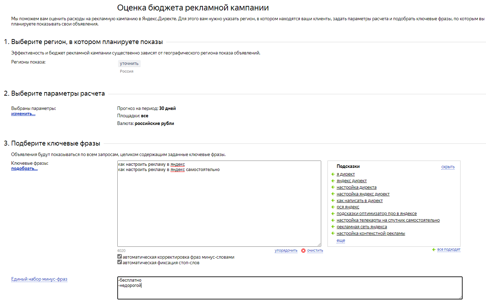
Task: Click the key phrases textarea resize handle
Action: 319,244
